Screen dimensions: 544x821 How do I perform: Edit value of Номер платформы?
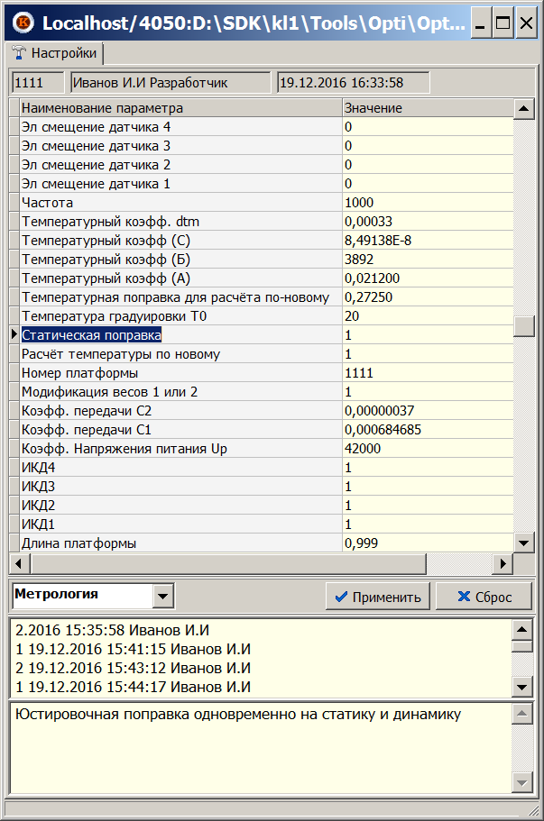(426, 373)
